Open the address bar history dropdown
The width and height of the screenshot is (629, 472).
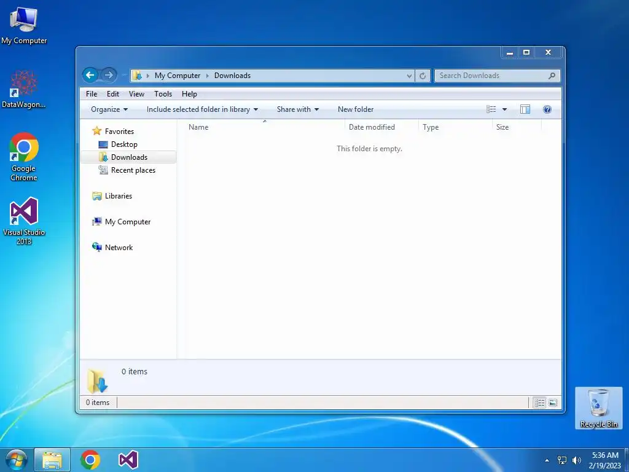click(x=409, y=76)
